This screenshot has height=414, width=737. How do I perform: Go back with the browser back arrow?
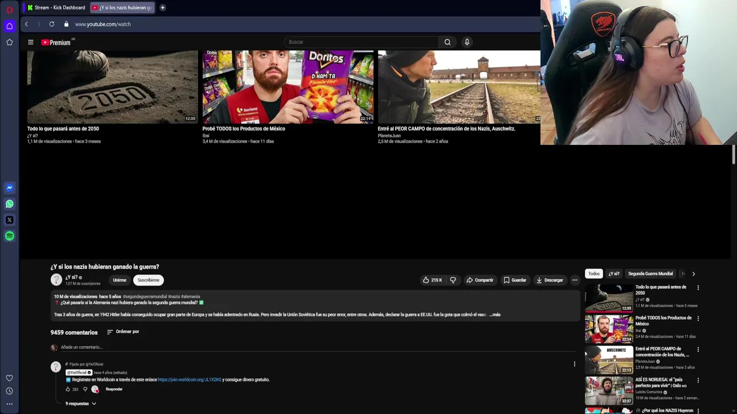point(26,24)
